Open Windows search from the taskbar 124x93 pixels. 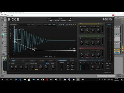[7, 80]
